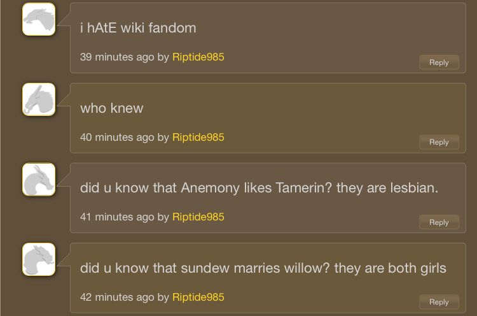
Task: Click the "39 minutes ago" timestamp
Action: [117, 57]
